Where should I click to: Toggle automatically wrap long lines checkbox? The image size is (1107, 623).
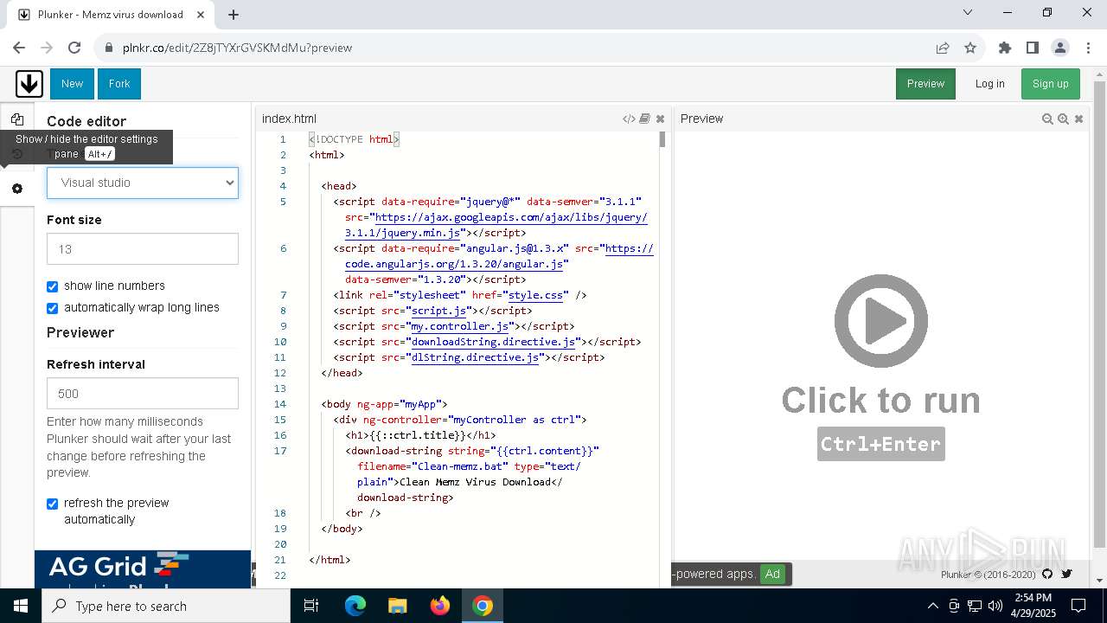pyautogui.click(x=52, y=308)
